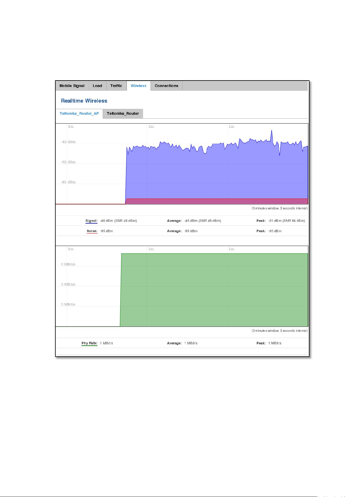
Task: Click the 1m marker on Phy Rate graph
Action: click(x=231, y=249)
